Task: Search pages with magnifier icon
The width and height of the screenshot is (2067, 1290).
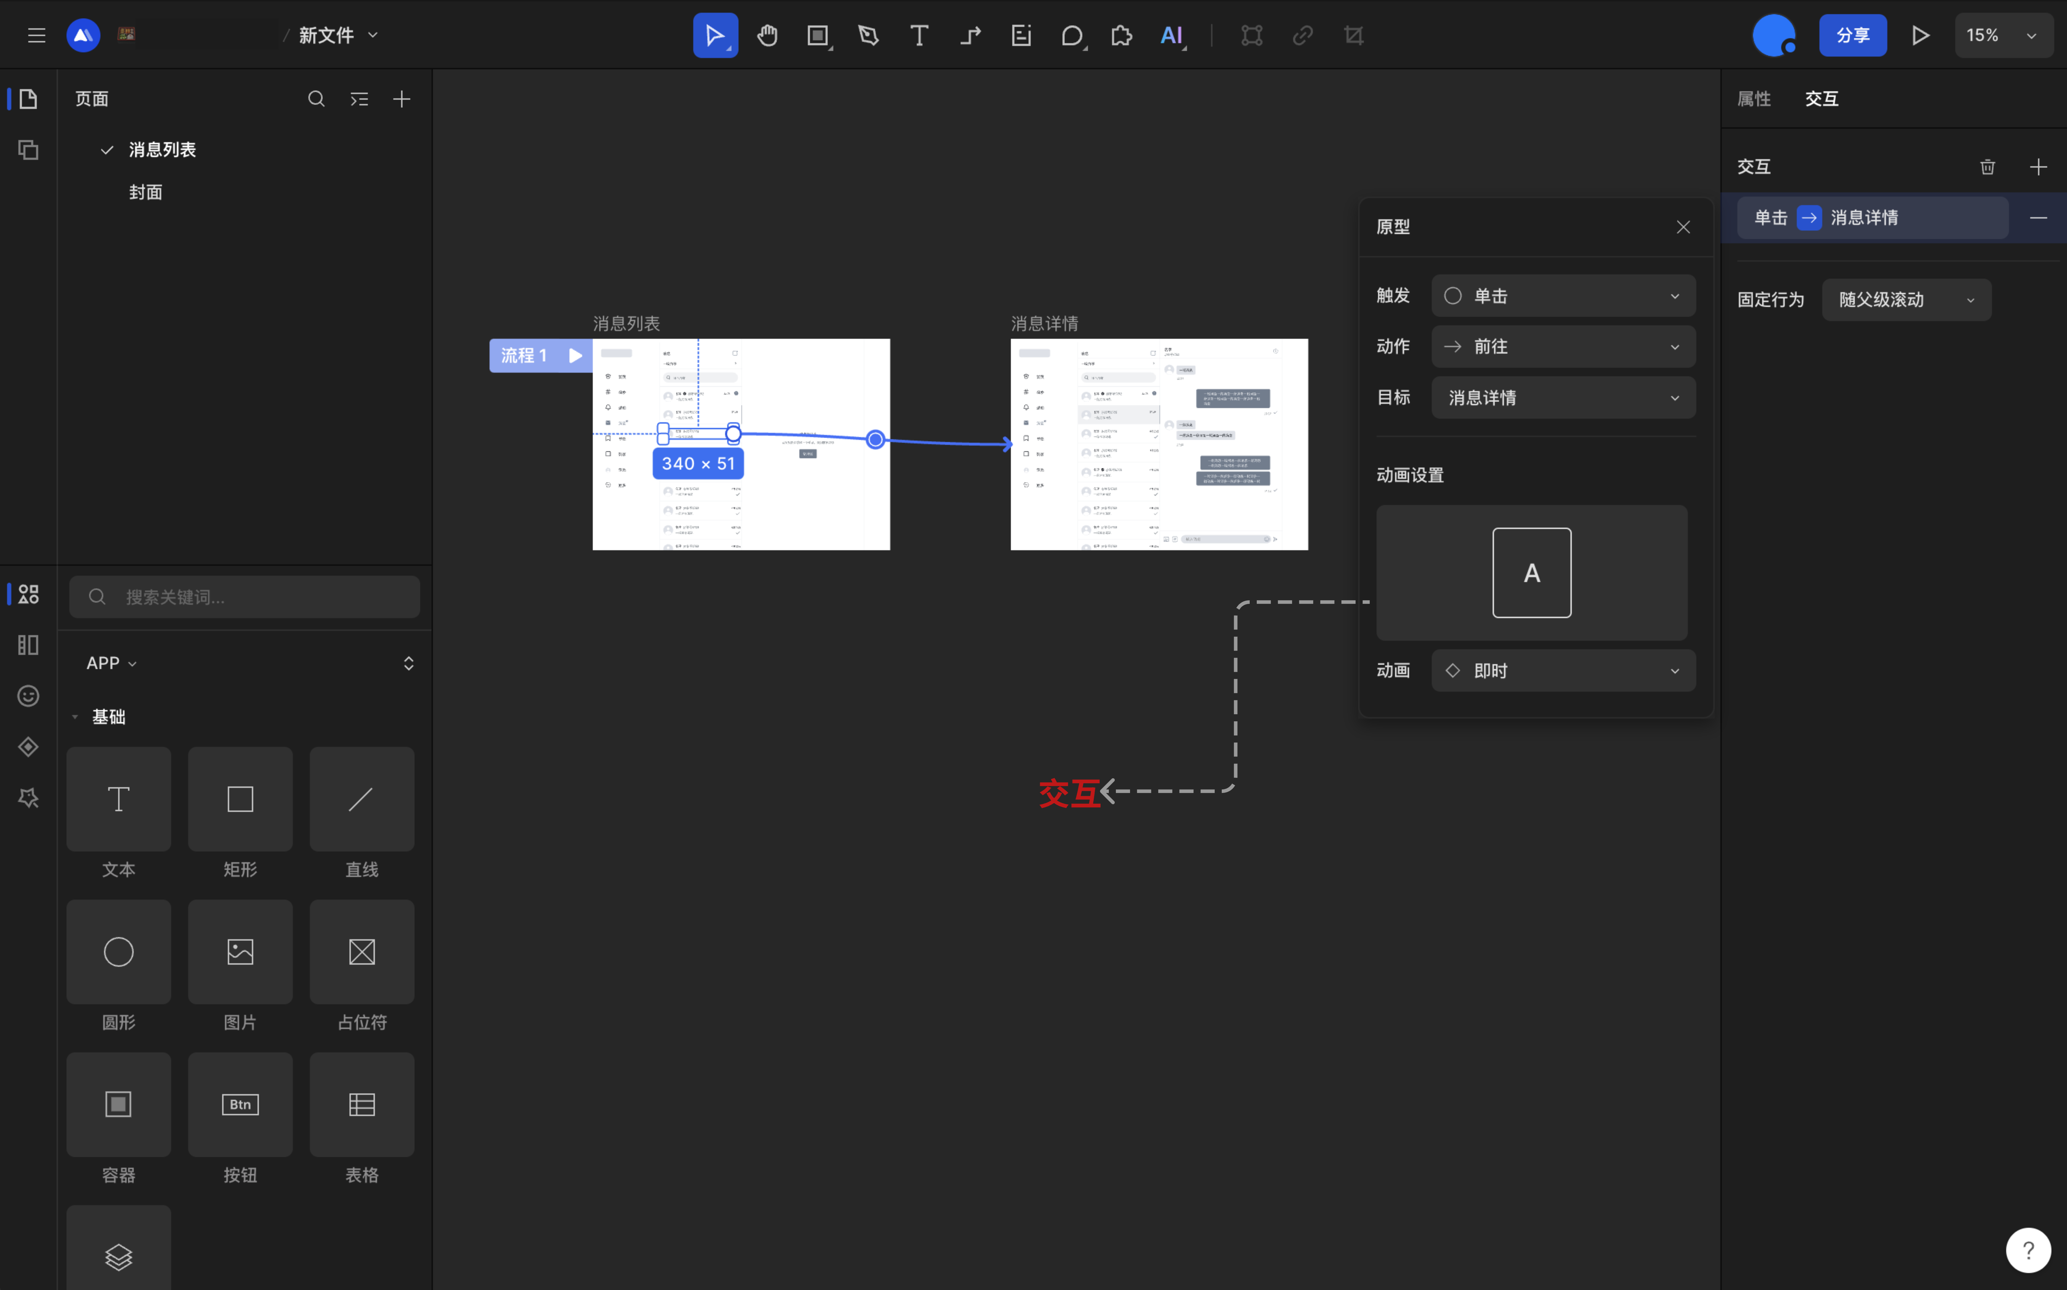Action: (x=317, y=99)
